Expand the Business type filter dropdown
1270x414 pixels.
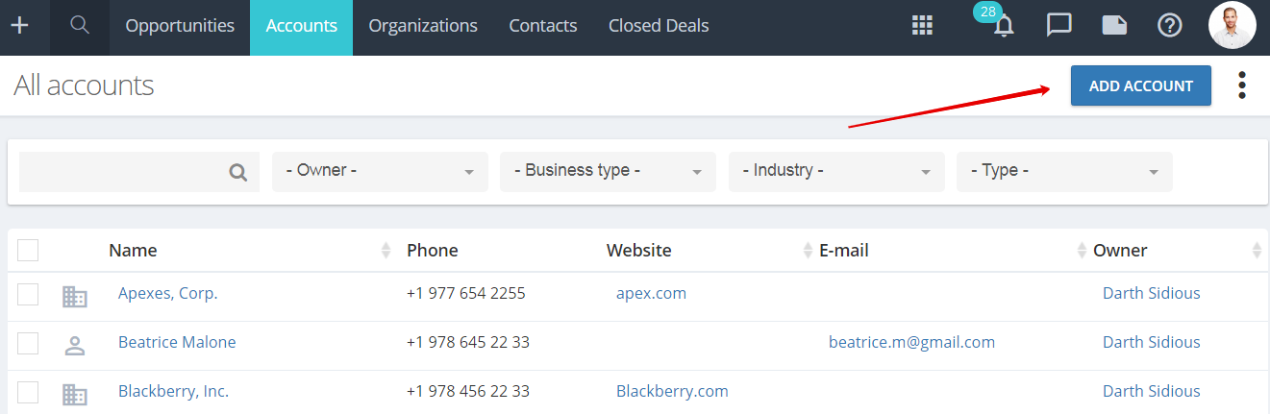[x=608, y=171]
